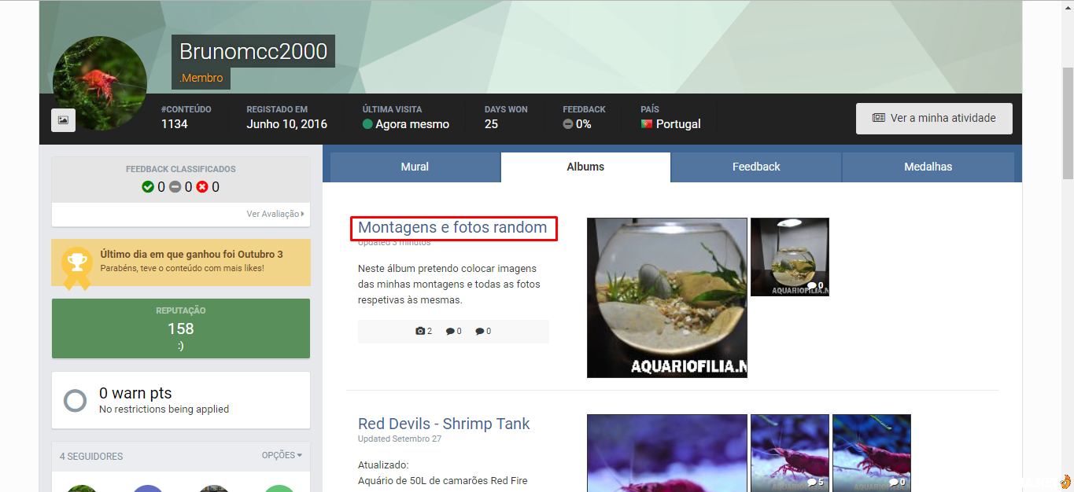The image size is (1074, 492).
Task: Click the Último dia em que ganhou message
Action: [191, 255]
